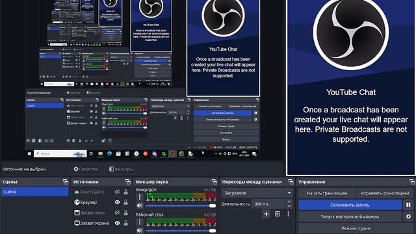Viewport: 416px width, 234px height.
Task: Adjust the Рабочий стол volume slider
Action: click(181, 231)
